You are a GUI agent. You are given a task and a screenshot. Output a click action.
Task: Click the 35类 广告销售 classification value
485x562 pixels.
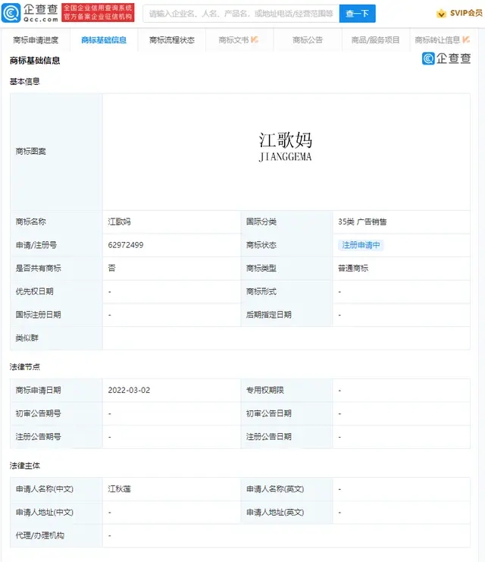[363, 222]
